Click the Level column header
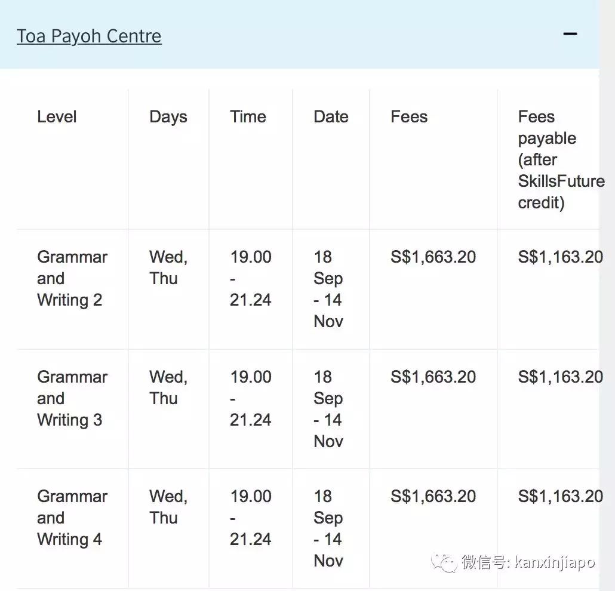The width and height of the screenshot is (615, 591). (x=57, y=116)
